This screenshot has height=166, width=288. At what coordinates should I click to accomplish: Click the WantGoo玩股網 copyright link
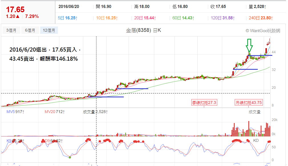(x=263, y=31)
